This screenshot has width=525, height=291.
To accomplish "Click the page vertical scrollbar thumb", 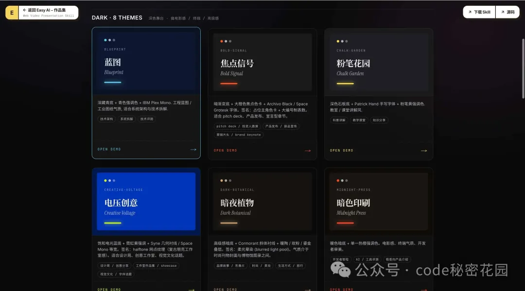I will [524, 68].
